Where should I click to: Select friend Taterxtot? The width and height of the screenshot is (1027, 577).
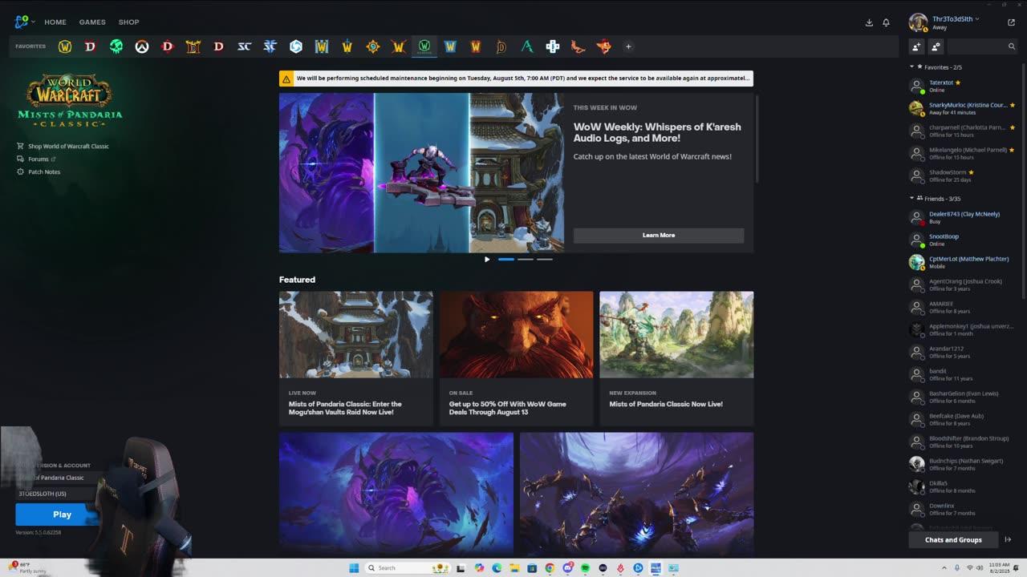tap(963, 86)
